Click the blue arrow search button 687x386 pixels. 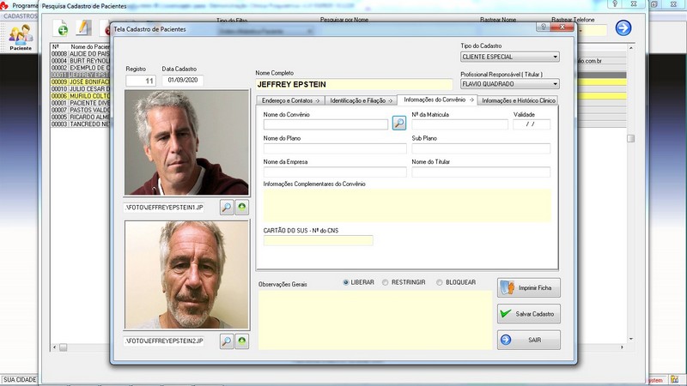(x=623, y=27)
